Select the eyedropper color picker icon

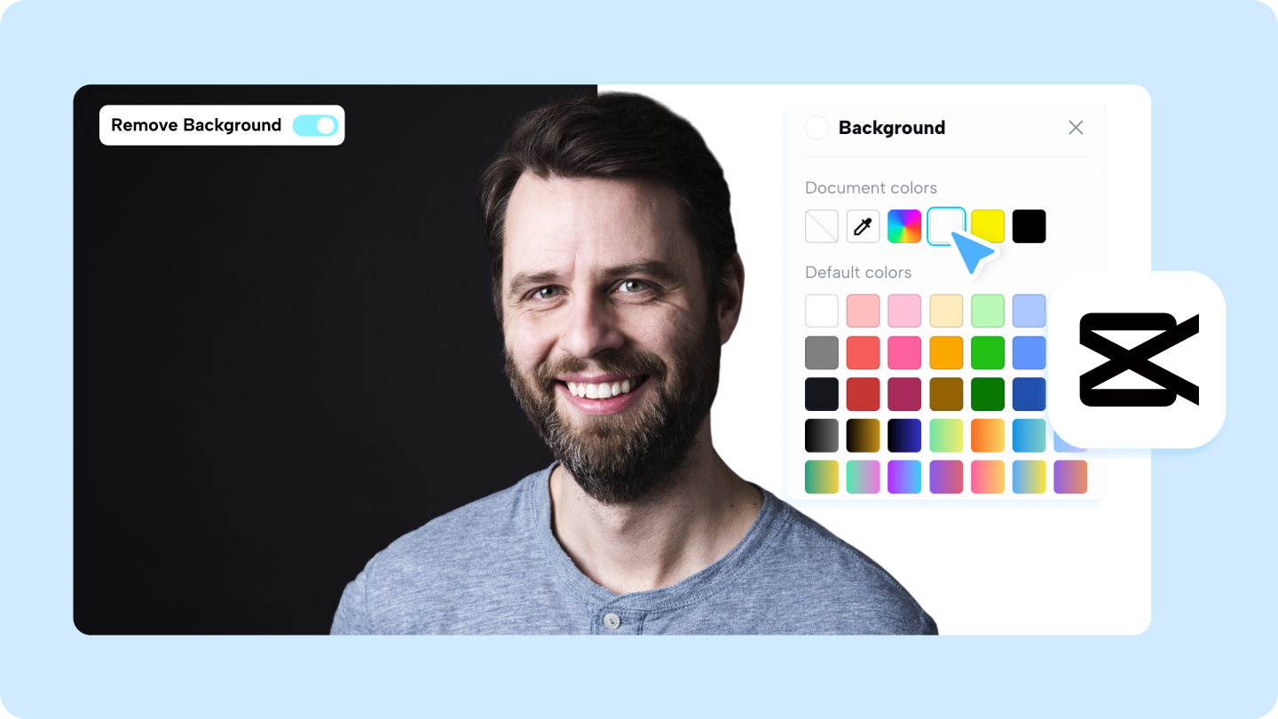pos(863,226)
